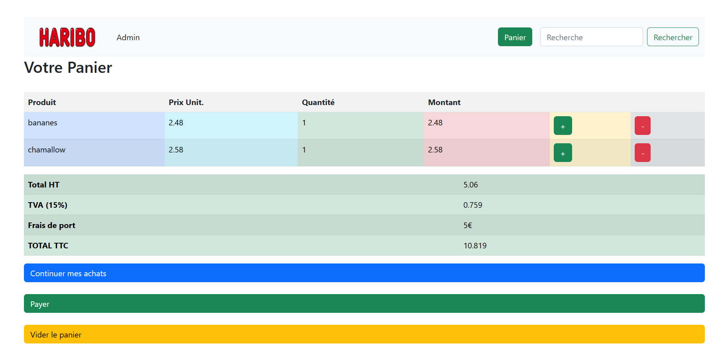Decrease bananes quantity with the minus button
This screenshot has height=357, width=726.
(642, 126)
